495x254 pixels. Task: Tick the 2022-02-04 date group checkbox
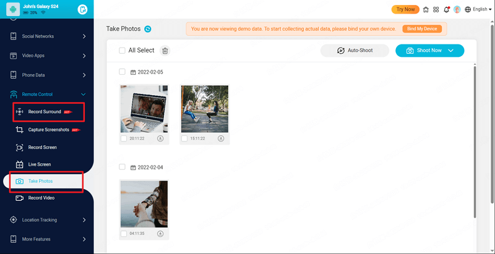pos(122,167)
